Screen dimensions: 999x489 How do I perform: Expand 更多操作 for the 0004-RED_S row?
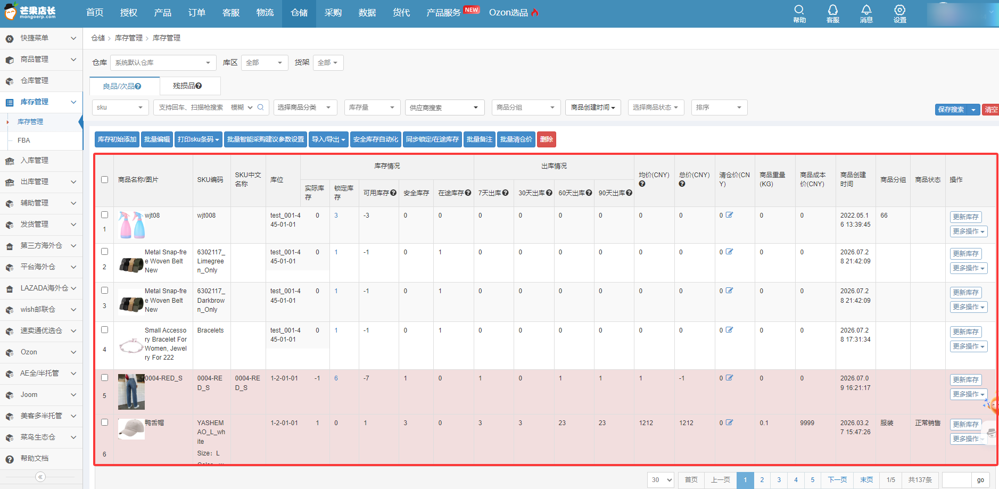[x=969, y=394]
